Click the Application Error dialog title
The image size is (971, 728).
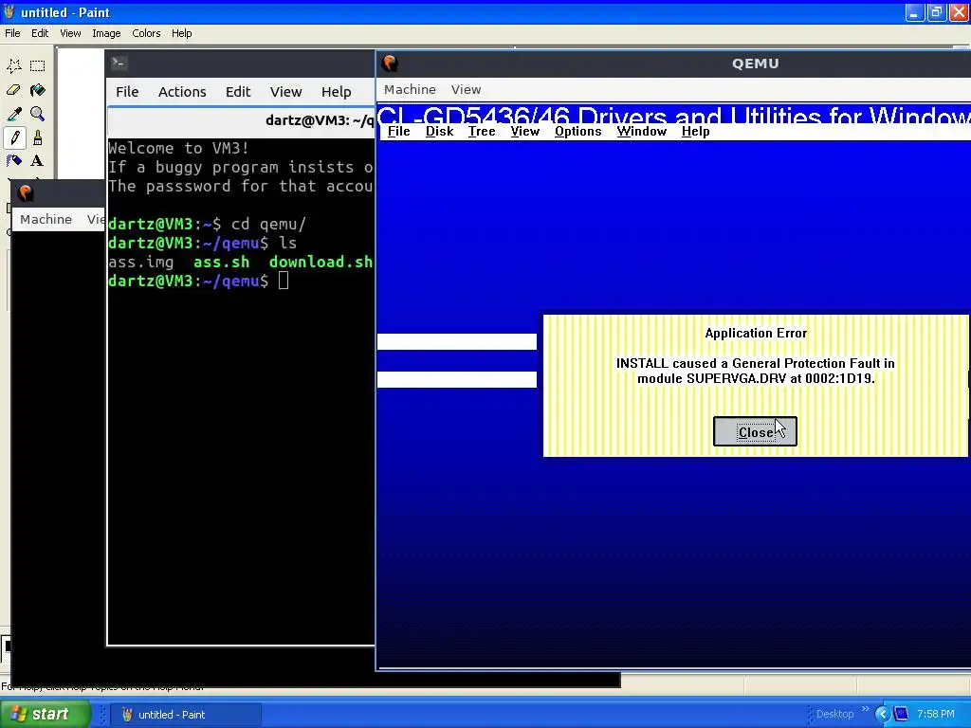pyautogui.click(x=756, y=333)
